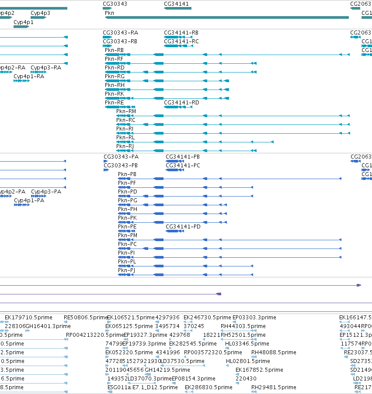This screenshot has height=394, width=372.
Task: Select the Pkn-RF transcript label
Action: pyautogui.click(x=114, y=59)
